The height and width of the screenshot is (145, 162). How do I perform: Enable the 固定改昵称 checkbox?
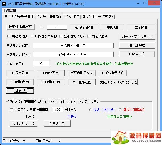coord(9,36)
